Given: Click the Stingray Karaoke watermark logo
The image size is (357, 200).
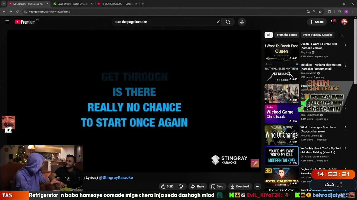Looking at the screenshot, I should (x=229, y=160).
